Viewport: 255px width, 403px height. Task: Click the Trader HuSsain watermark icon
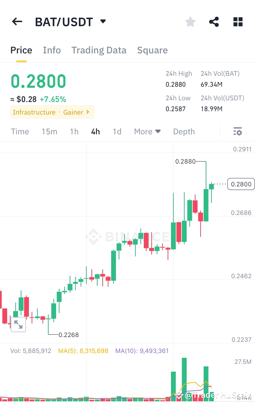179,396
